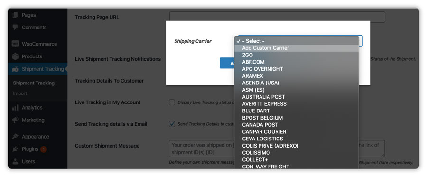The image size is (427, 176).
Task: Select CEVA LOGISTICS carrier
Action: (x=296, y=139)
